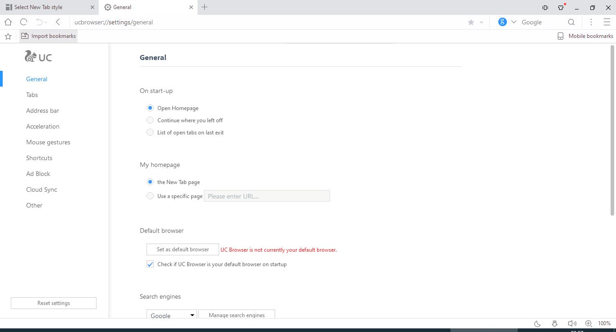Open the Google search engine dropdown
The image size is (616, 332).
pyautogui.click(x=172, y=315)
